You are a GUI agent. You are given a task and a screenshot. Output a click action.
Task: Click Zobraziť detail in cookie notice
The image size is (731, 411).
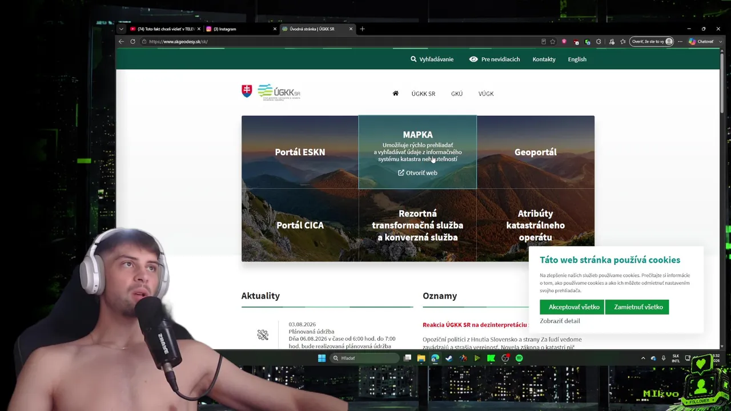click(x=560, y=321)
